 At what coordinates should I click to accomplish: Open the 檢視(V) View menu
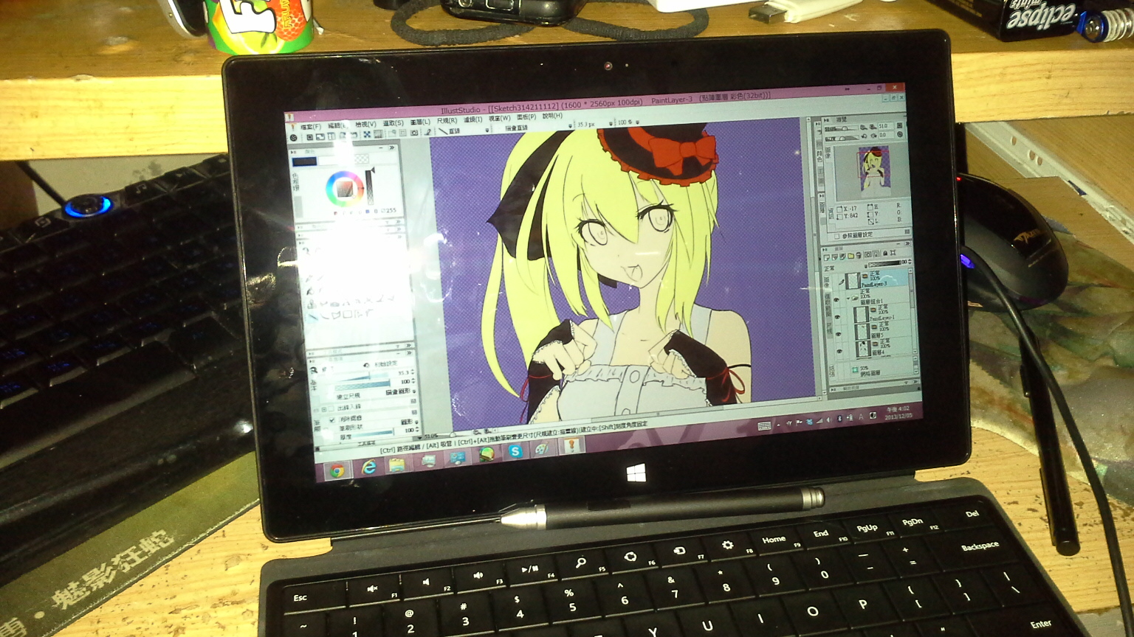pos(365,124)
